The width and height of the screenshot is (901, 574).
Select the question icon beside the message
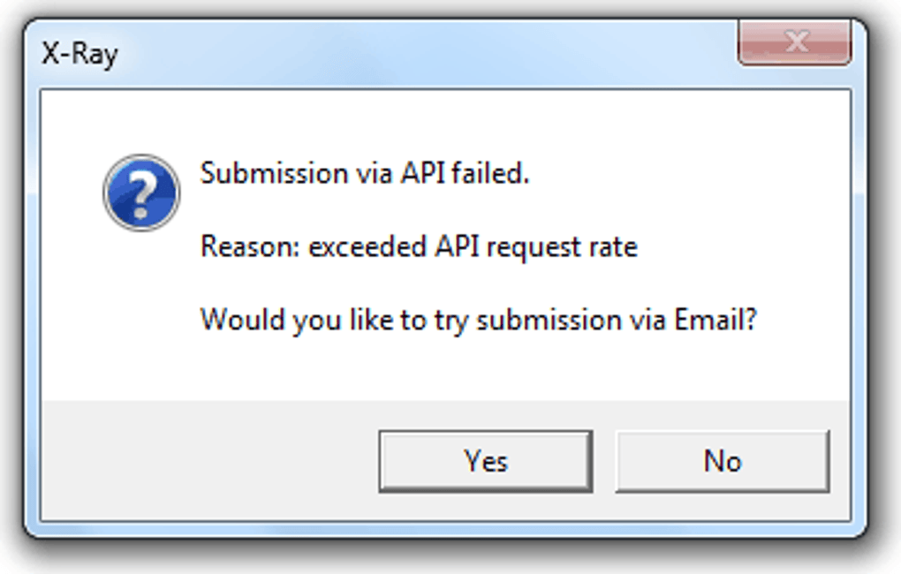tap(141, 193)
